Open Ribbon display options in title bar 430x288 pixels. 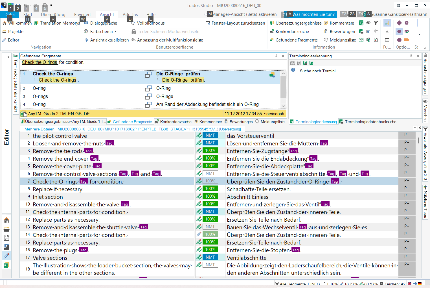pos(398,5)
